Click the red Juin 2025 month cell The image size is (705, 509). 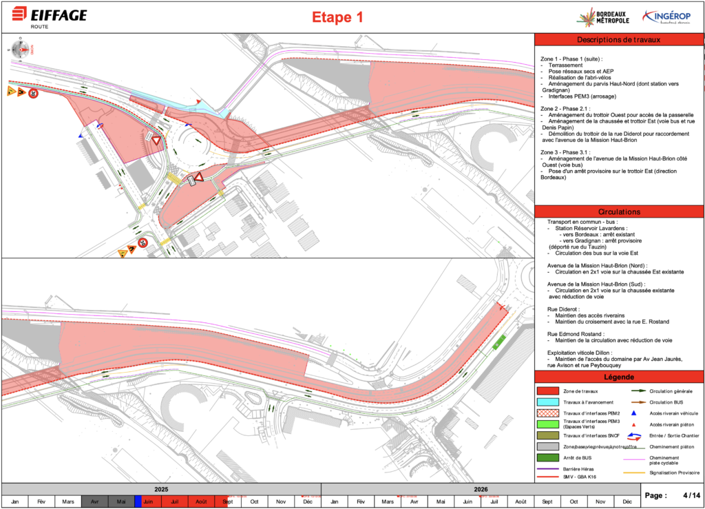148,501
